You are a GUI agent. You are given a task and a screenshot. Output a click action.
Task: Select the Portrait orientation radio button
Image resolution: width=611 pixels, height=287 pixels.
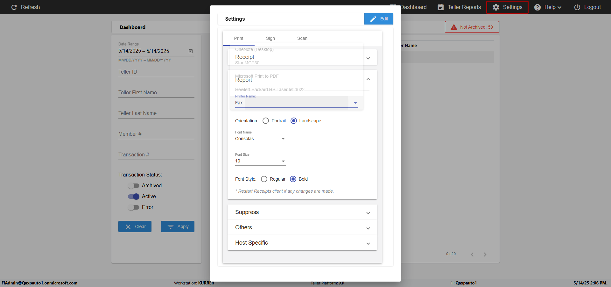(266, 121)
